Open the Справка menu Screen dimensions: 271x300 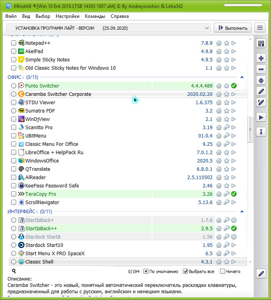point(120,16)
